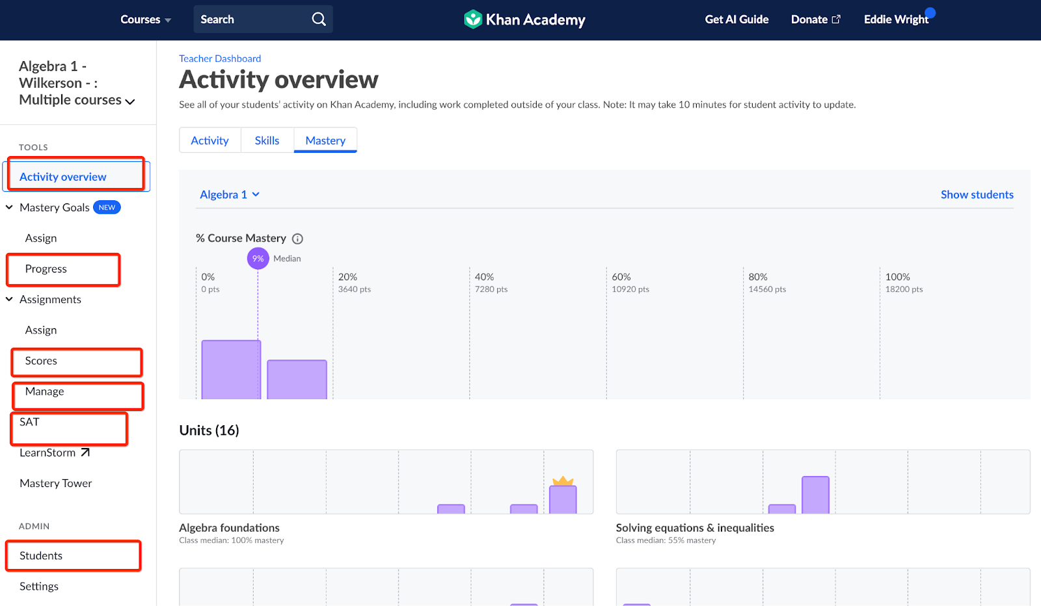The height and width of the screenshot is (606, 1041).
Task: Click the Show students link
Action: click(977, 194)
